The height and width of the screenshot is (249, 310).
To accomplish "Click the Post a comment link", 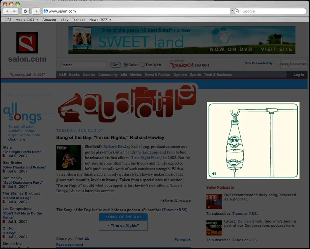I will pos(69,245).
